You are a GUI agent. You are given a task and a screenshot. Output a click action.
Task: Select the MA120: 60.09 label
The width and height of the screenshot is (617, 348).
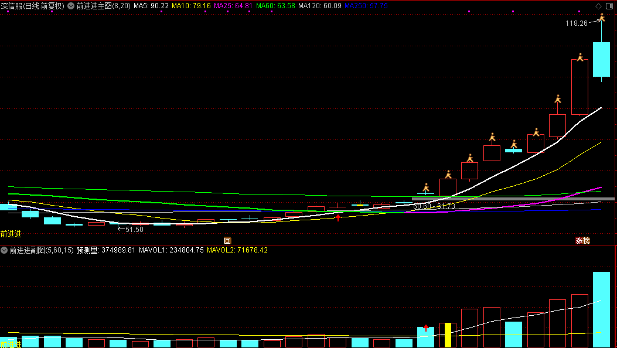point(320,6)
